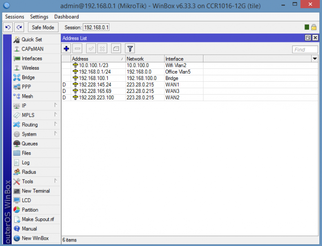Open Queues in sidebar
Image resolution: width=322 pixels, height=246 pixels.
[36, 144]
